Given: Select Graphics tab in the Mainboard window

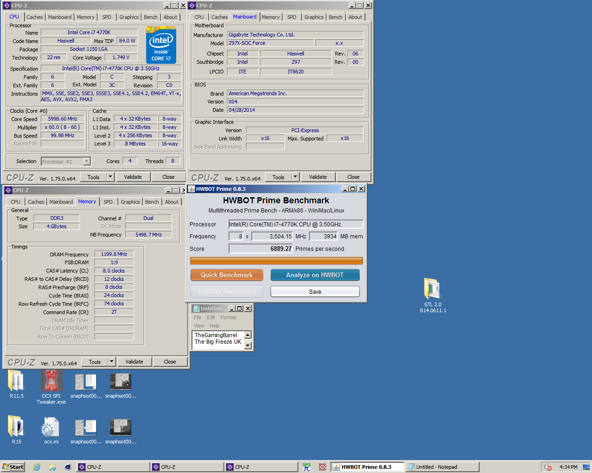Looking at the screenshot, I should click(x=314, y=17).
